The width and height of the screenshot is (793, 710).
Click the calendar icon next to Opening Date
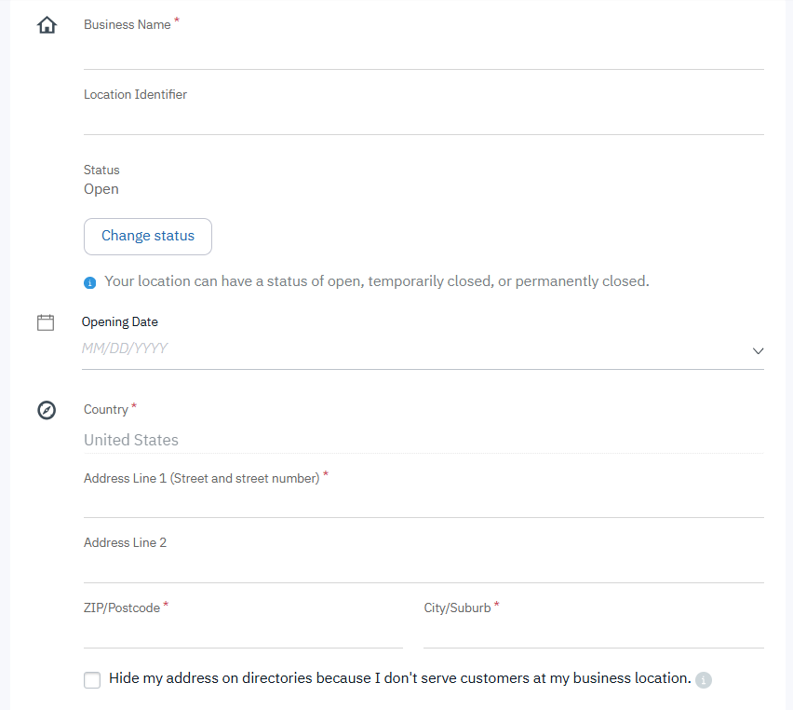tap(46, 322)
